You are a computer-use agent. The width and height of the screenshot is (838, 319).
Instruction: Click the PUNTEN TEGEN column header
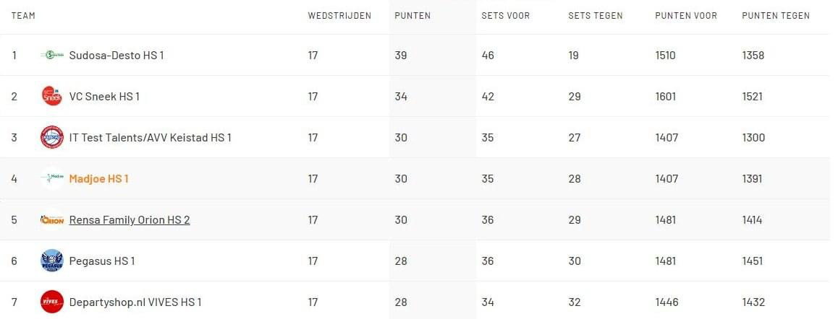776,15
